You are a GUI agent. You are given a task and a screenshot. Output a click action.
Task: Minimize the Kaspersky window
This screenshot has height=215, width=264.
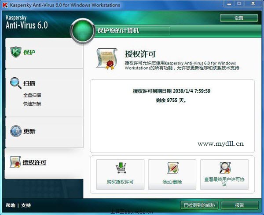pos(229,4)
